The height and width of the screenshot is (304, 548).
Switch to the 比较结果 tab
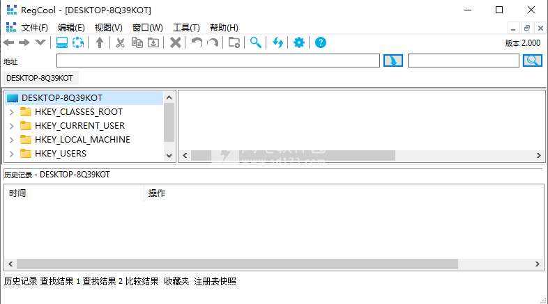pyautogui.click(x=142, y=281)
